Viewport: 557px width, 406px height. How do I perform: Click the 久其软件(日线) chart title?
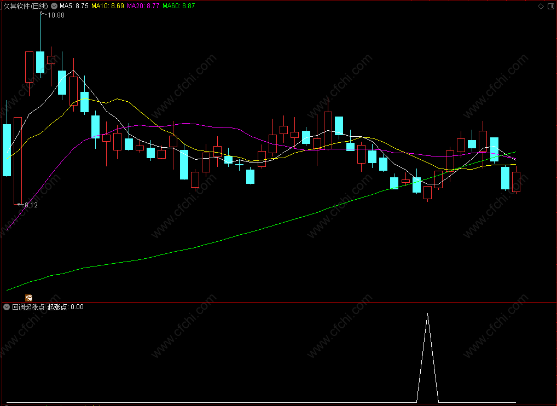(x=26, y=6)
